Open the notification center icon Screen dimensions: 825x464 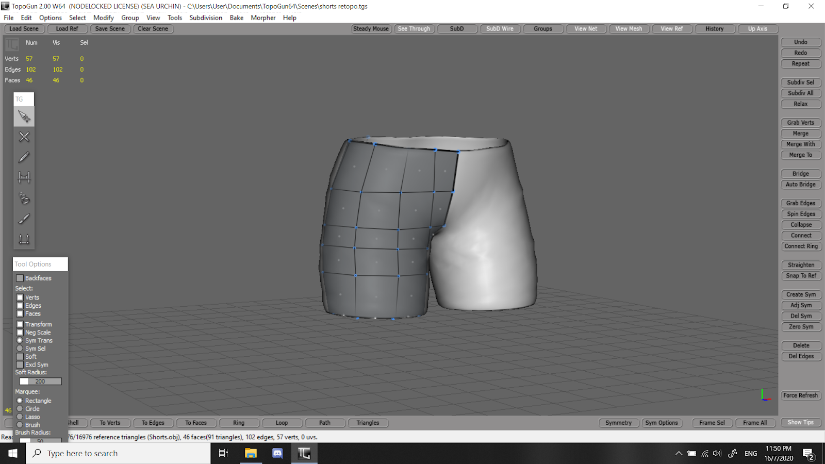coord(808,454)
